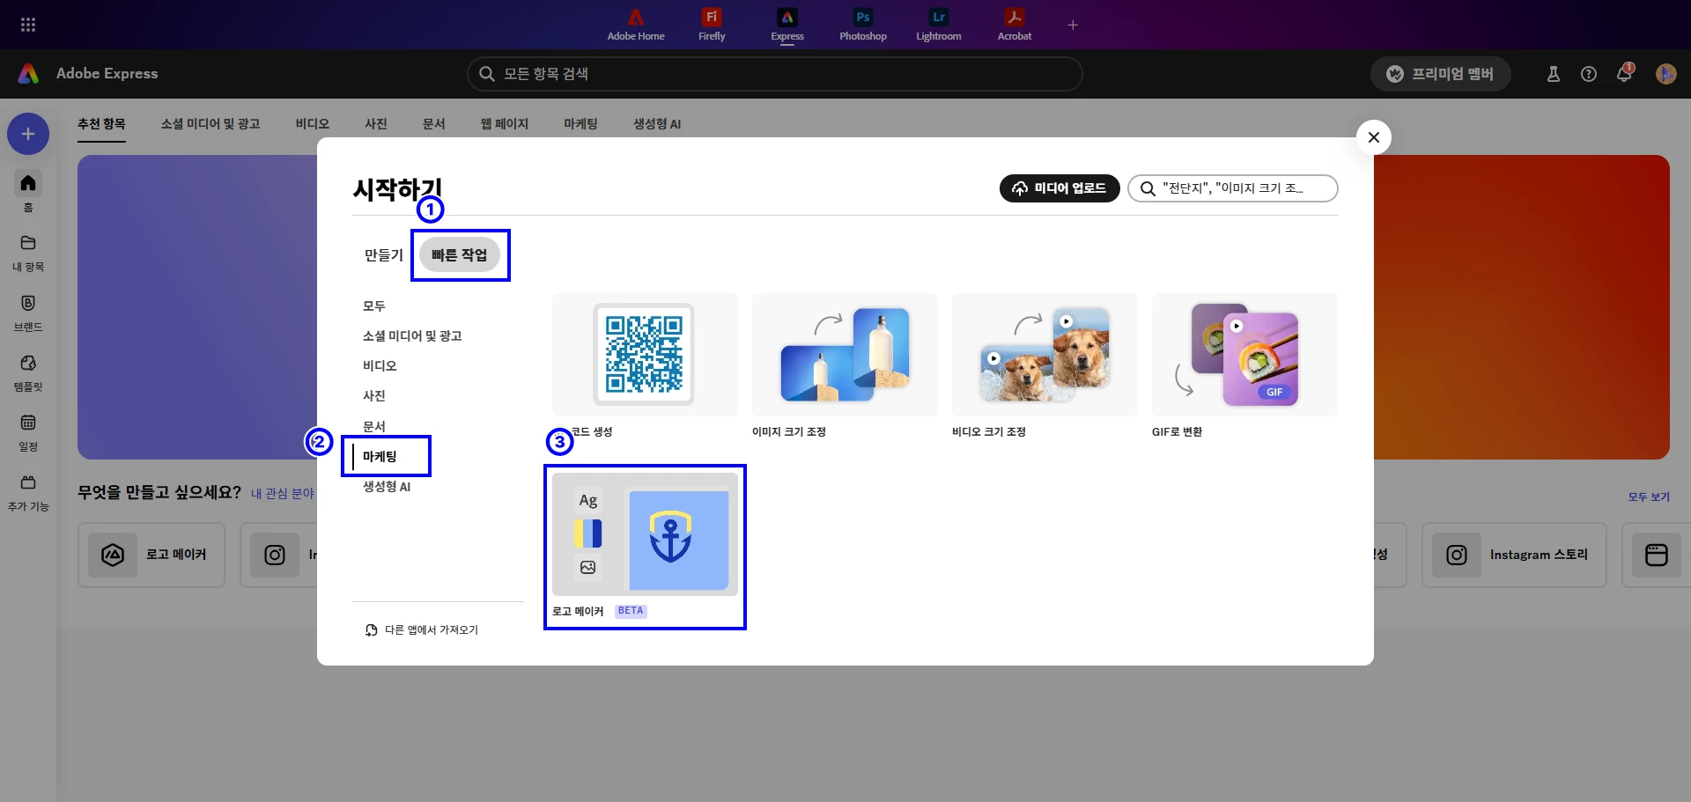Select the 웹 페이지 top tab
Viewport: 1691px width, 802px height.
point(505,124)
